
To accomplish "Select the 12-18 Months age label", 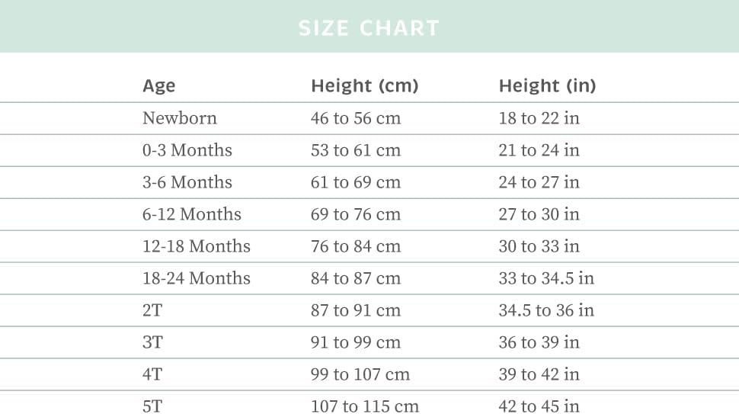I will click(x=196, y=246).
